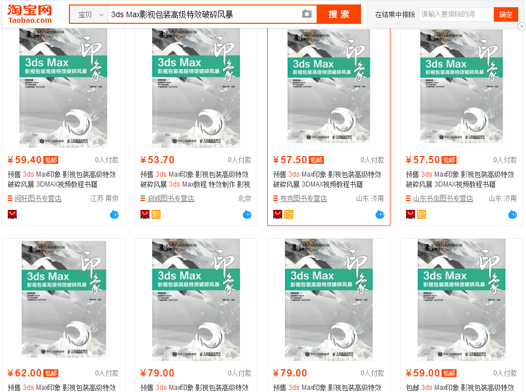The image size is (526, 392).
Task: Go to Taobao homepage via the Taobao.com logo
Action: [x=30, y=14]
